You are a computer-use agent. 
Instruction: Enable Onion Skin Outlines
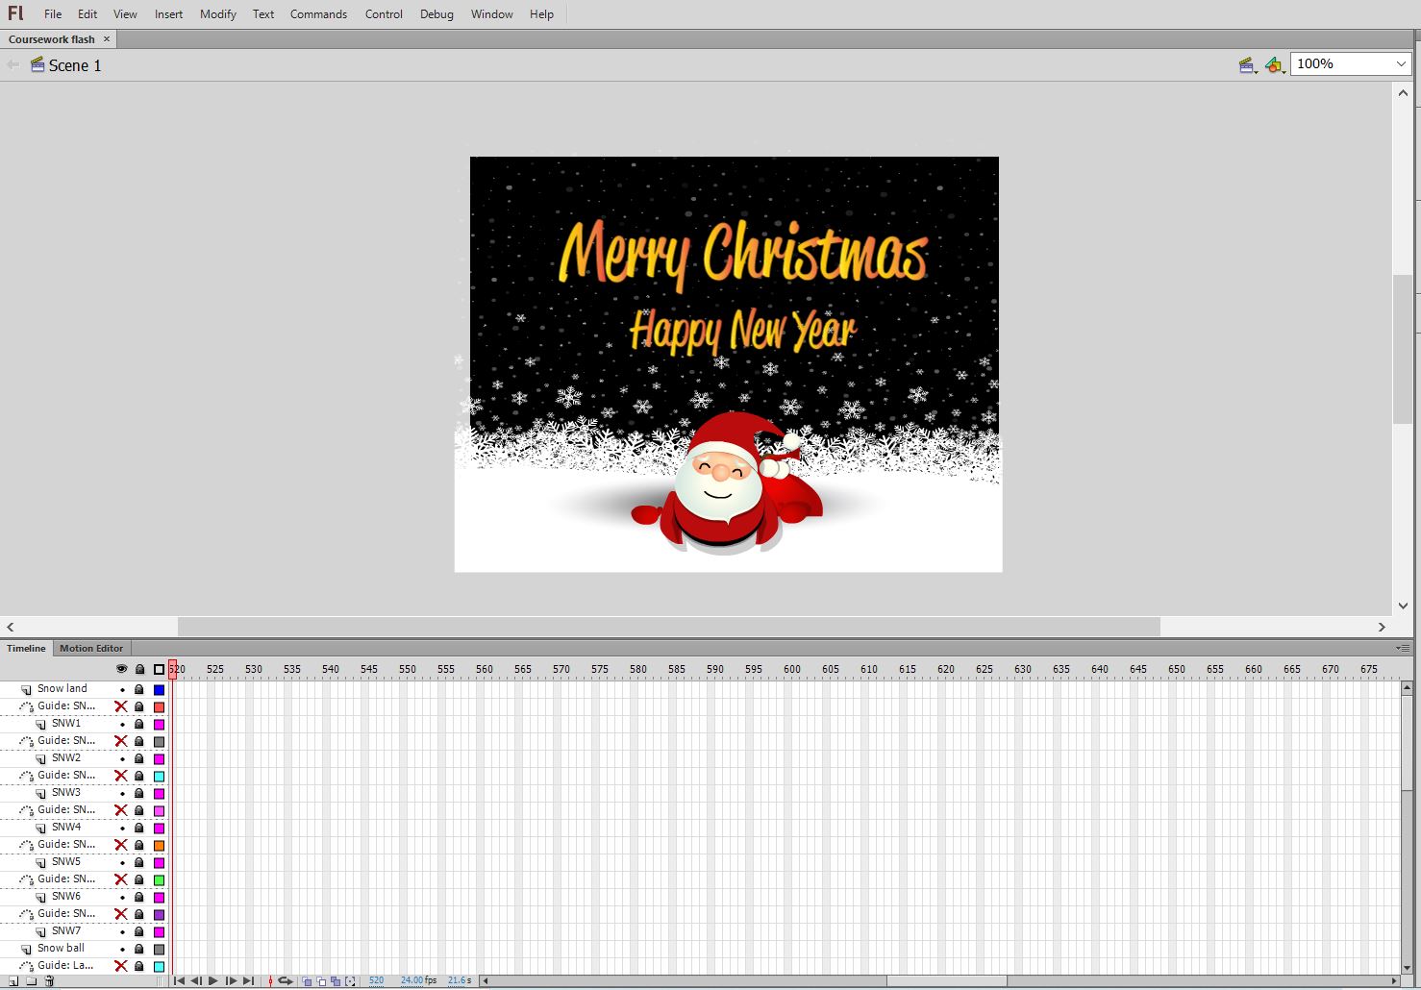pos(320,980)
